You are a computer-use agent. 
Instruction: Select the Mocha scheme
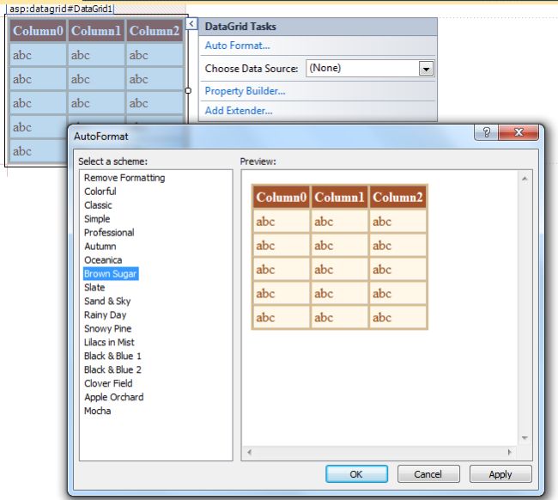point(98,411)
